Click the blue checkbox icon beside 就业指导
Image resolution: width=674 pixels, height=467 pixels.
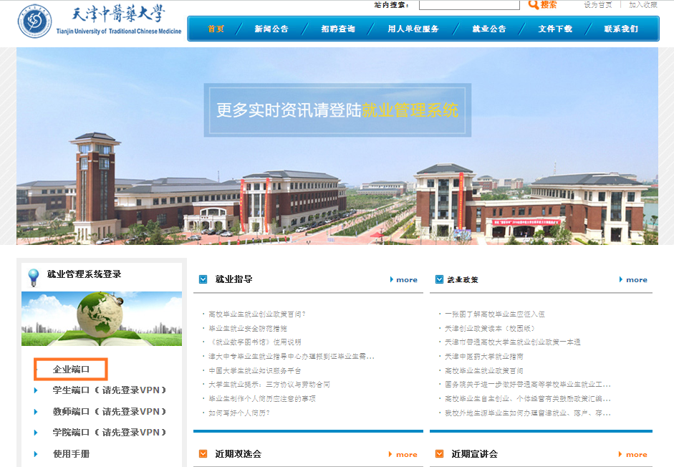pyautogui.click(x=203, y=279)
